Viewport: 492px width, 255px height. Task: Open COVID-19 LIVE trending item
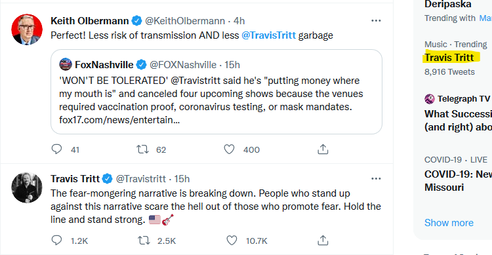(458, 174)
